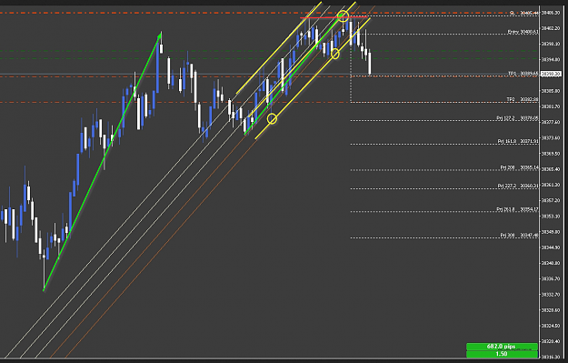Select the middle yellow circle marker on the lower channel line
This screenshot has height=363, width=568.
point(335,55)
